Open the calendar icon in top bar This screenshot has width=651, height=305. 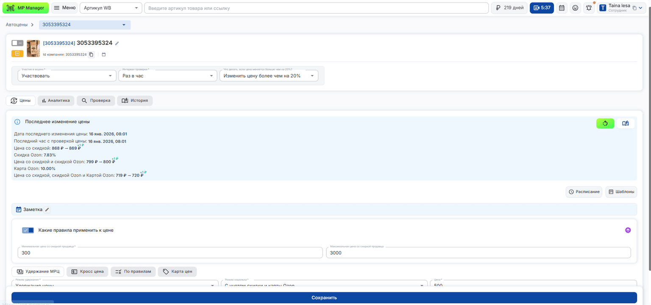(x=562, y=8)
